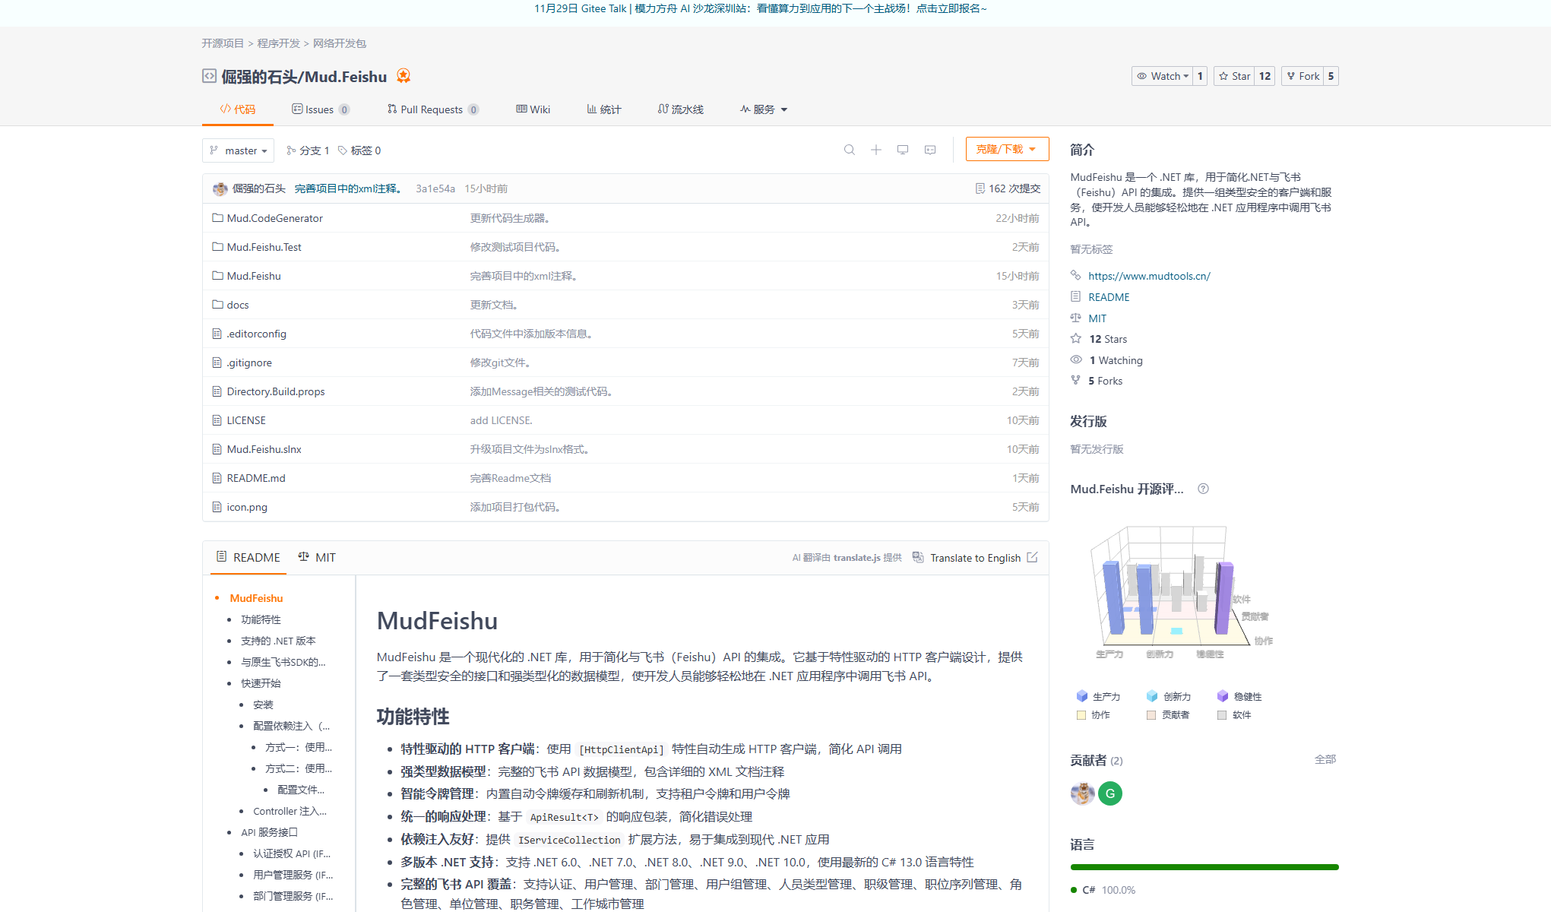Click the search files magnifier icon
The image size is (1551, 912).
[x=850, y=150]
